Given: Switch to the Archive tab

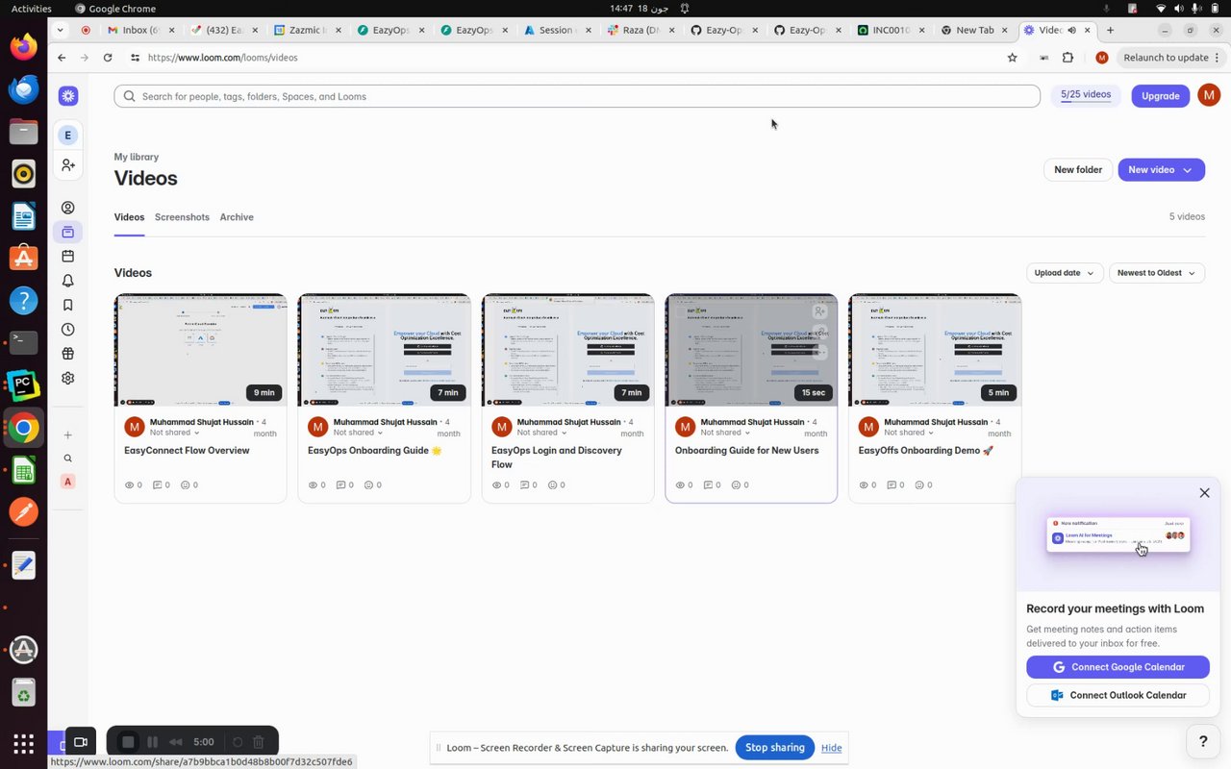Looking at the screenshot, I should [237, 217].
